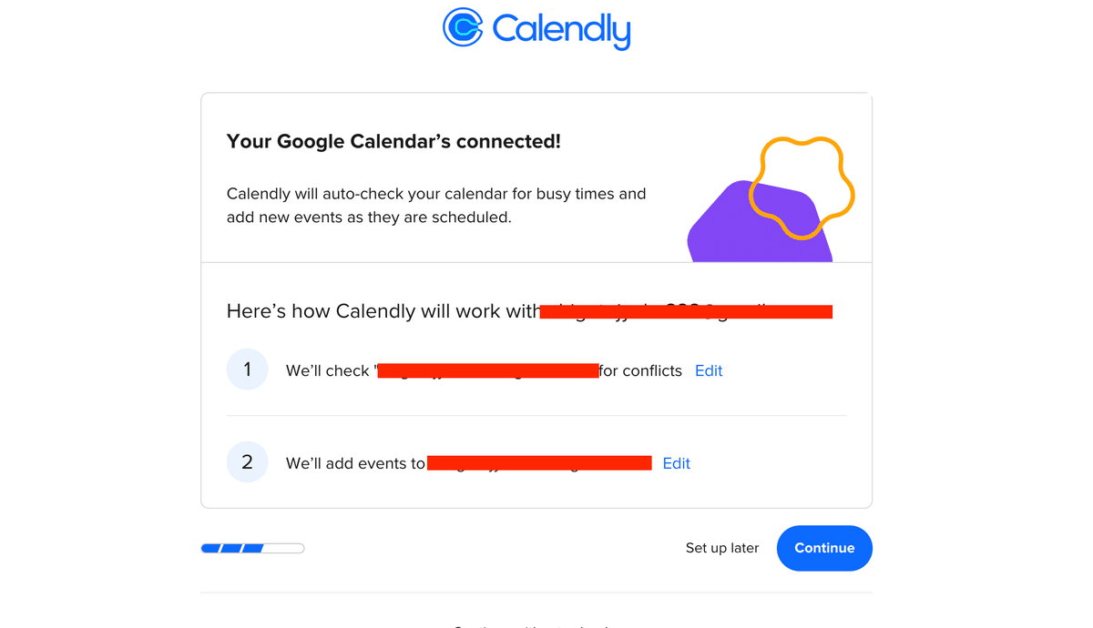Click the auto-check busy times description text
The height and width of the screenshot is (628, 1093).
(435, 206)
